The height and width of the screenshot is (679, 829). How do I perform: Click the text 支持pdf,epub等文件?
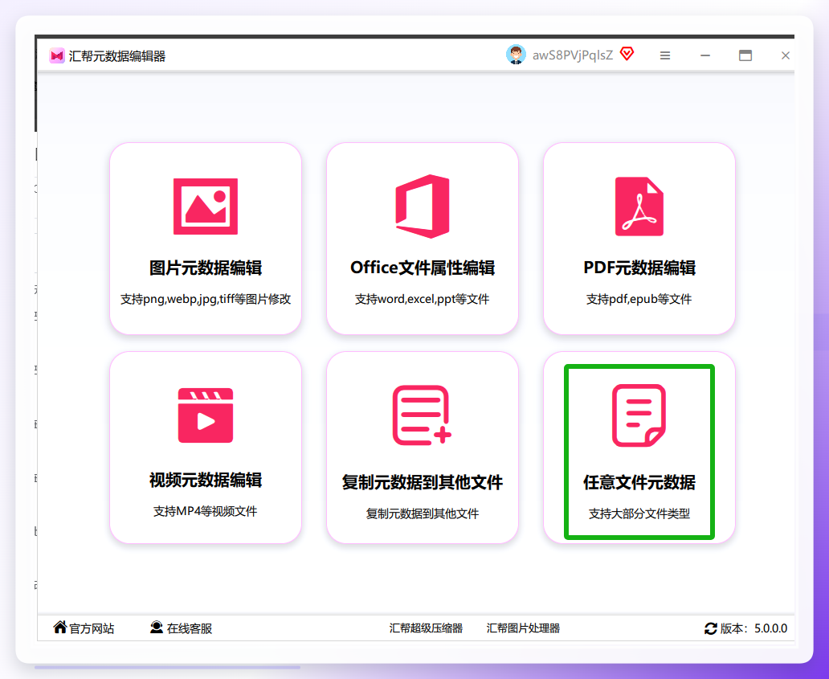639,299
